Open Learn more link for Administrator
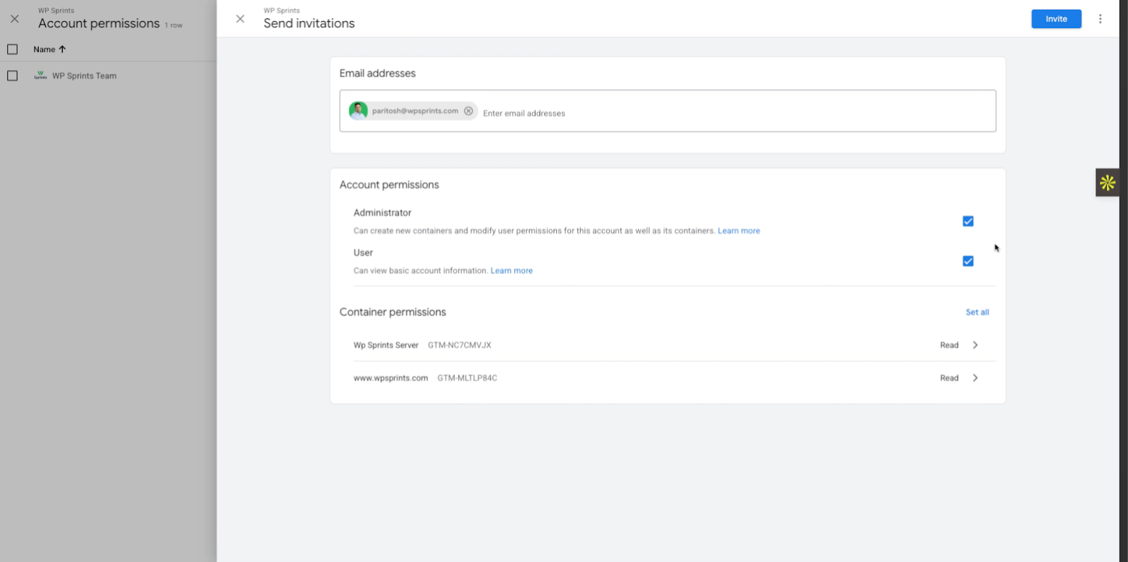The image size is (1128, 562). (x=738, y=231)
